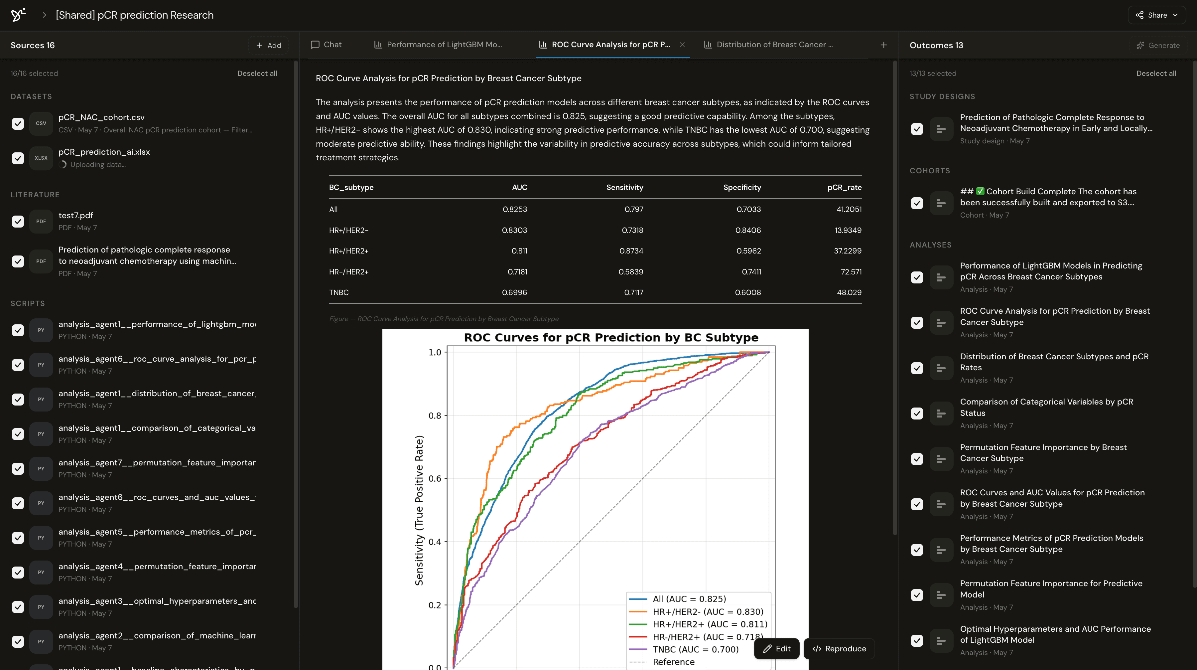Viewport: 1197px width, 670px height.
Task: Click the Add sources button
Action: tap(269, 45)
